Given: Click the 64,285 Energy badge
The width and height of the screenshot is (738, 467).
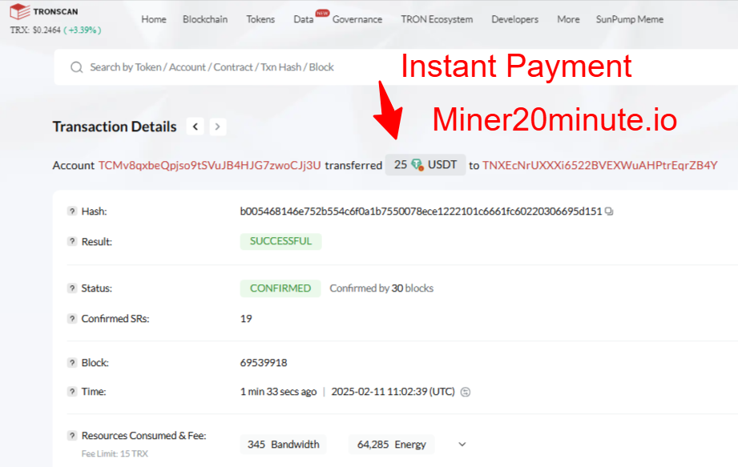Looking at the screenshot, I should tap(392, 445).
